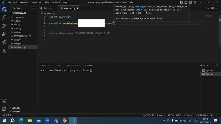This screenshot has width=221, height=124.
Task: Open the Extensions view
Action: (4, 42)
